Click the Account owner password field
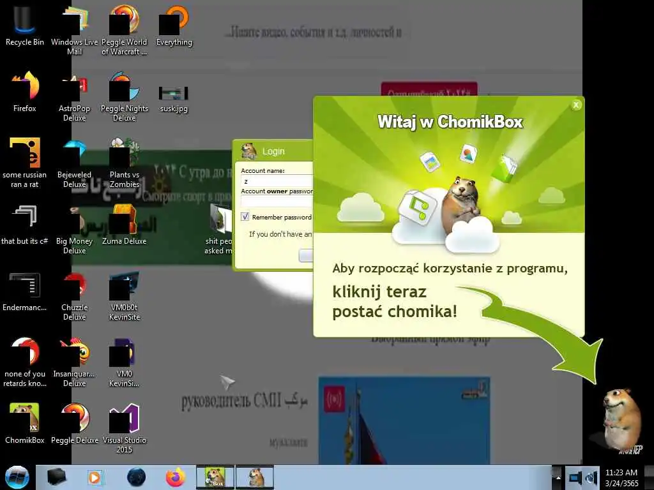654x490 pixels. (x=277, y=201)
